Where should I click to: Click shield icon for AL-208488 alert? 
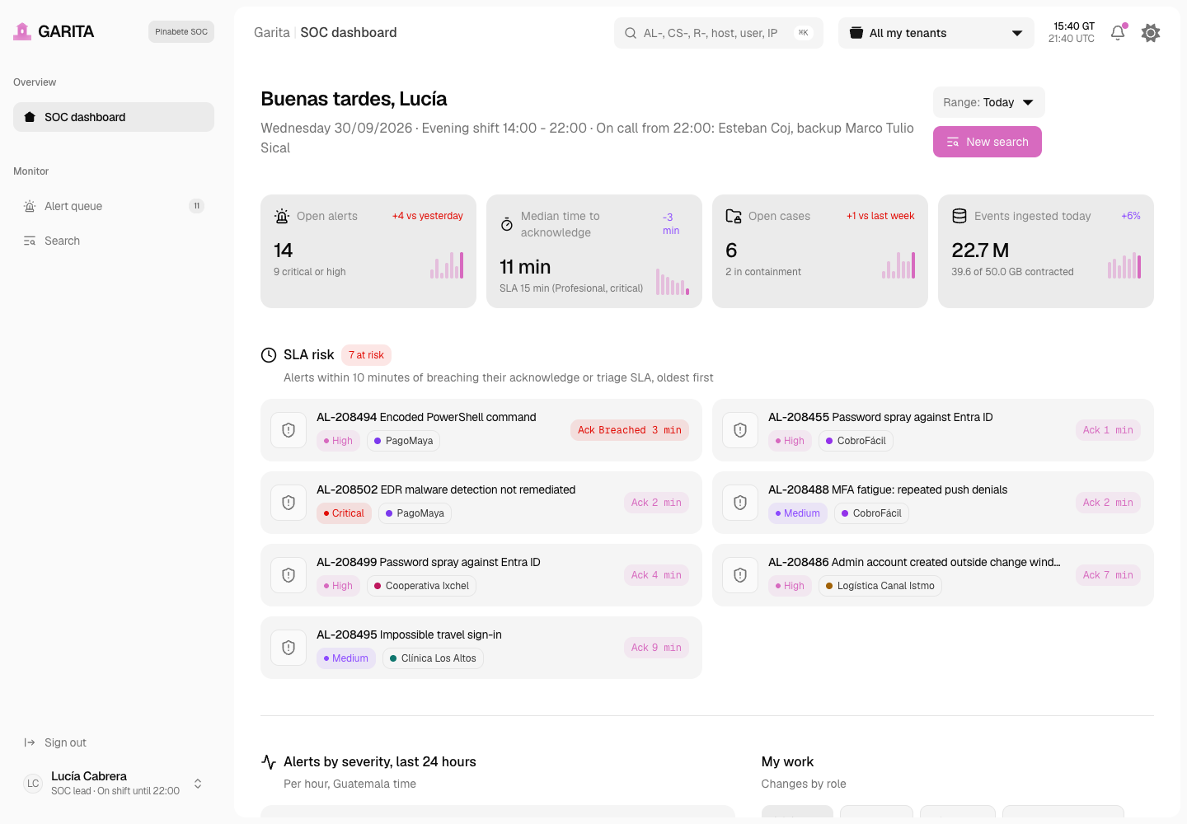click(x=740, y=503)
